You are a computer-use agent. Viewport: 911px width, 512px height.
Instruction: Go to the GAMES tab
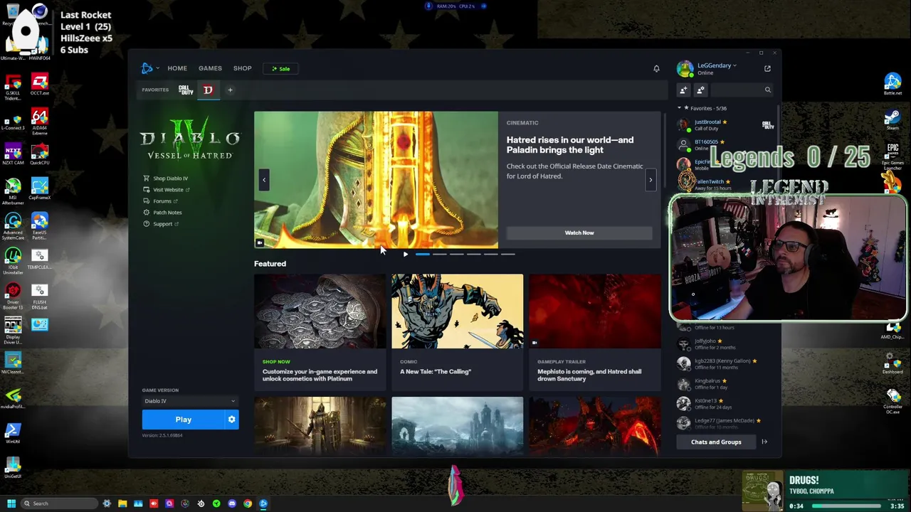point(210,68)
